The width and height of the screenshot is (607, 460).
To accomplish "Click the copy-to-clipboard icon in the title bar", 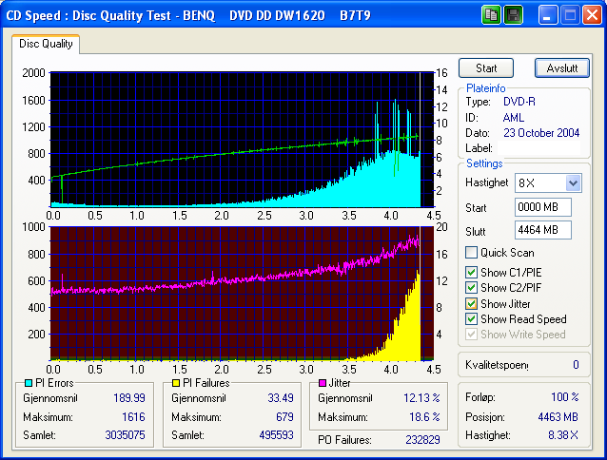I will tap(491, 15).
